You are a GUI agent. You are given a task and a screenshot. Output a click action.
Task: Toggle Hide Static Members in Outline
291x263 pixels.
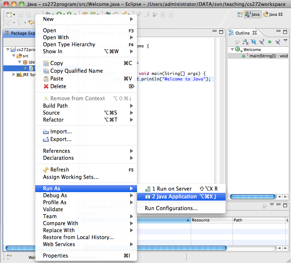click(262, 42)
